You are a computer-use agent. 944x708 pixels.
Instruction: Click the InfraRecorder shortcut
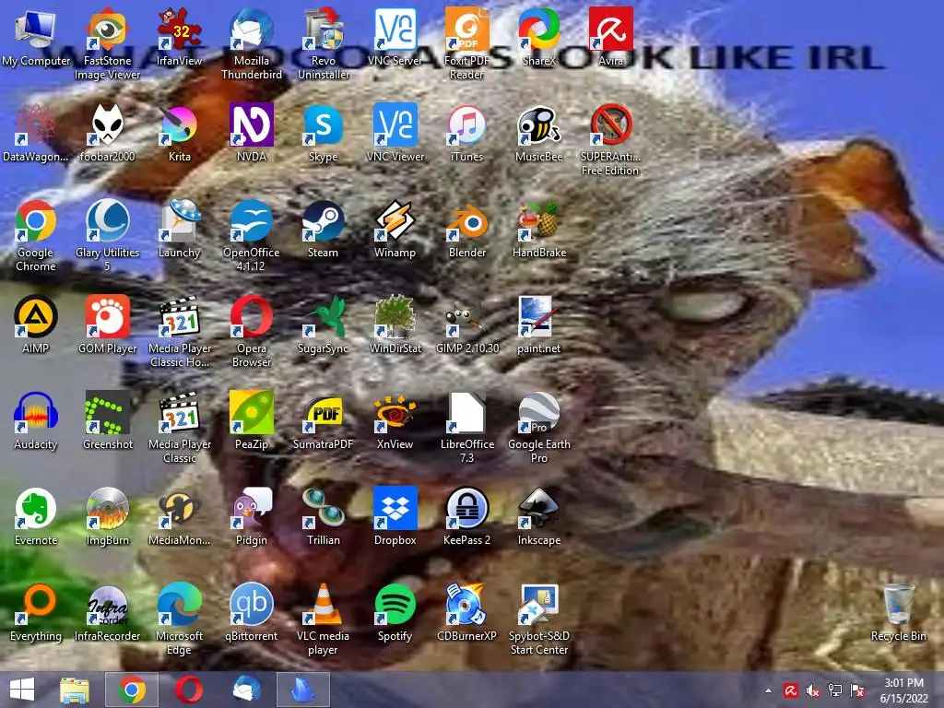tap(107, 613)
